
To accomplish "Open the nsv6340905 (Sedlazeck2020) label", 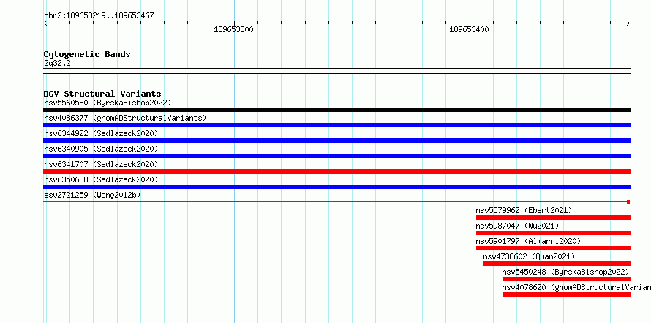I will coord(101,149).
